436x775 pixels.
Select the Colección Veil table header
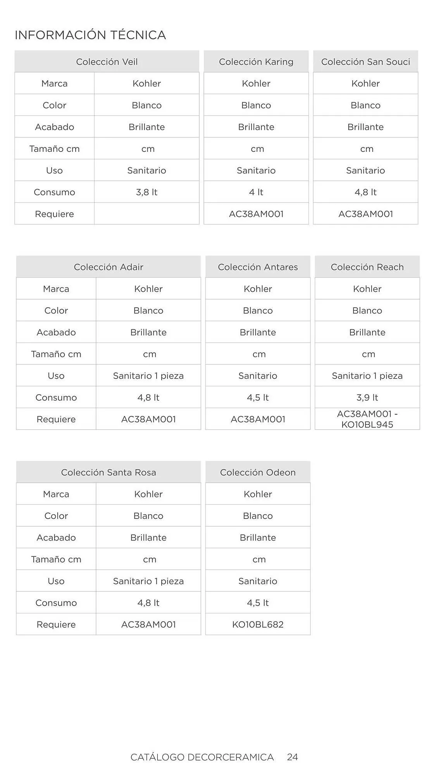[107, 62]
